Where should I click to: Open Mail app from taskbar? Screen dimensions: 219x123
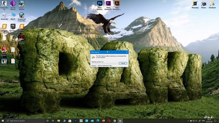pyautogui.click(x=92, y=121)
